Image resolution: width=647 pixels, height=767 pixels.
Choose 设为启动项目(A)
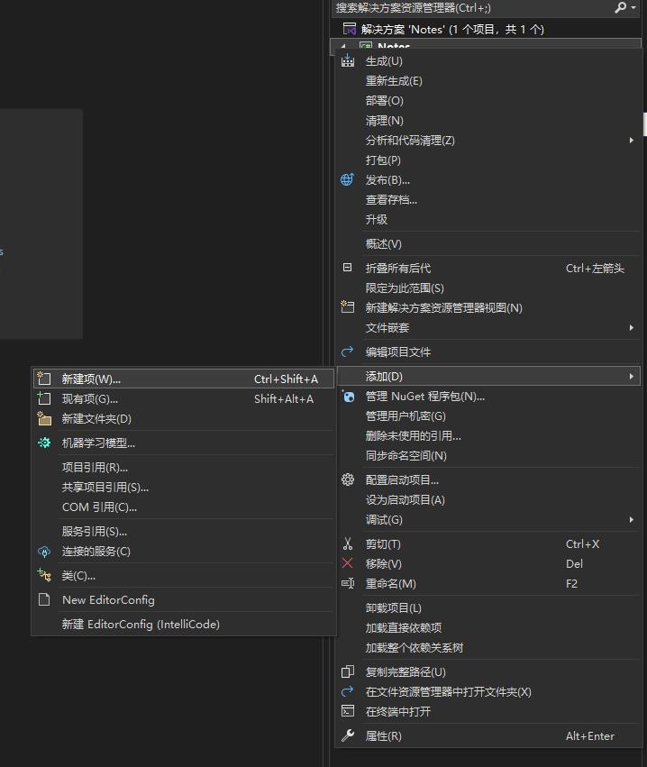tap(488, 500)
